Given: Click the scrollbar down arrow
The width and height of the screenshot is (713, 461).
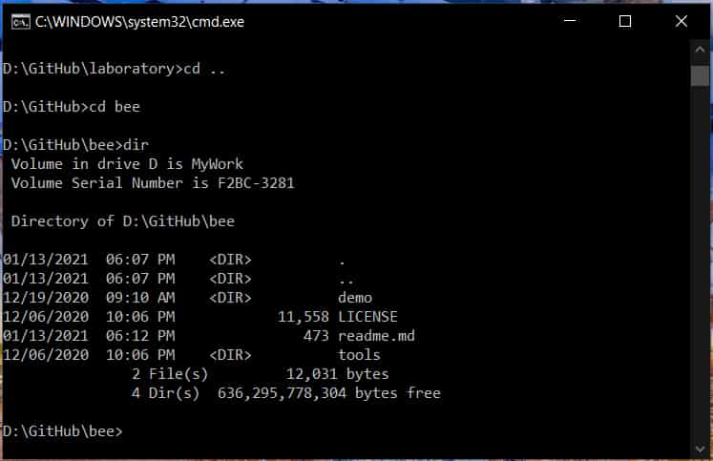Looking at the screenshot, I should point(701,448).
